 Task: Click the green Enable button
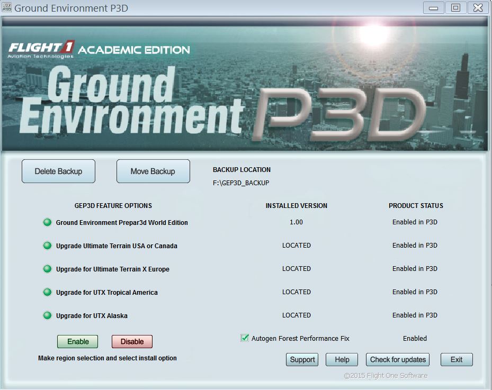(x=77, y=341)
